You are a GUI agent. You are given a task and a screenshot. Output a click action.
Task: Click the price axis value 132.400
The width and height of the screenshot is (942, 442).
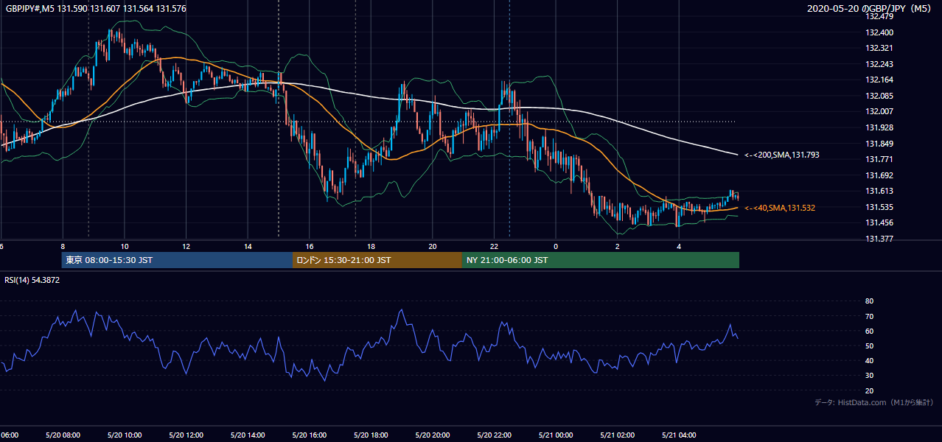(879, 32)
